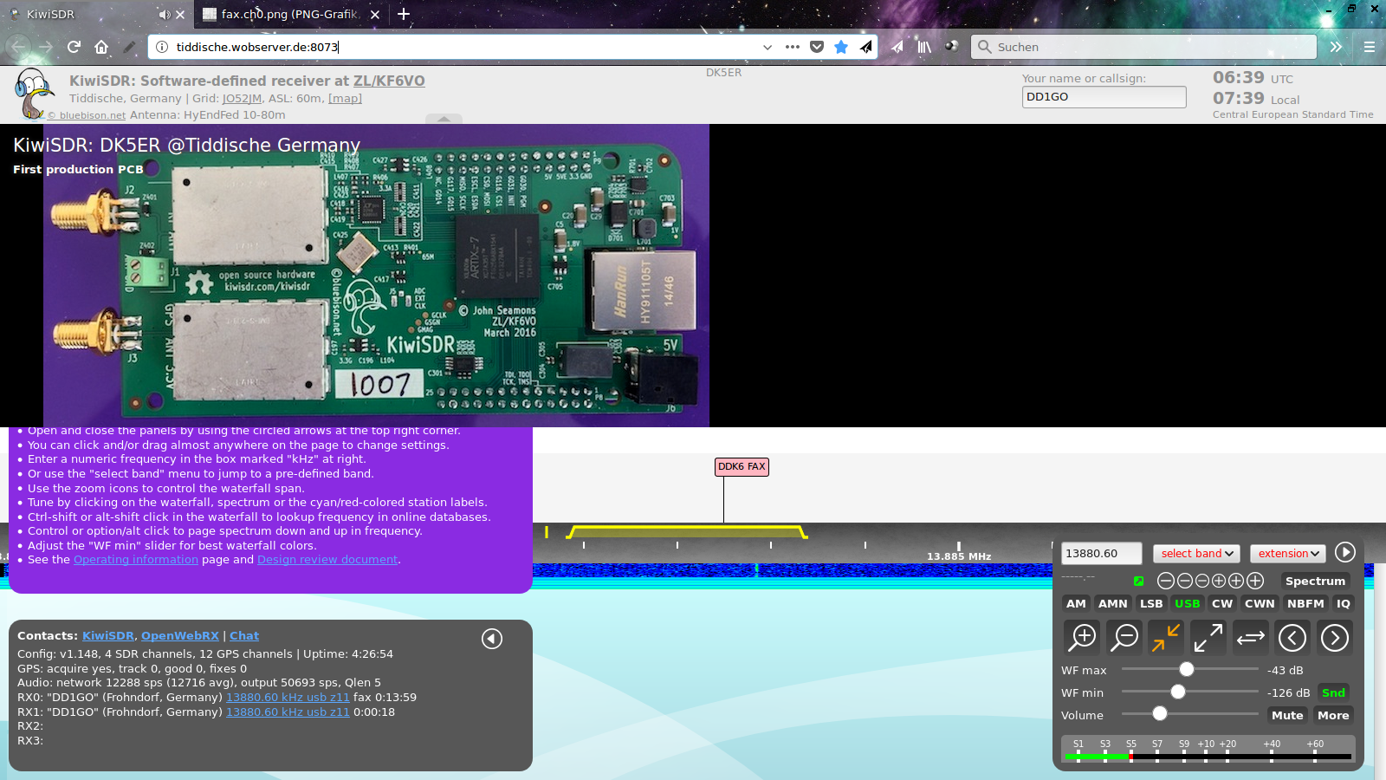
Task: Switch to the fax.ch0.png browser tab
Action: [290, 15]
